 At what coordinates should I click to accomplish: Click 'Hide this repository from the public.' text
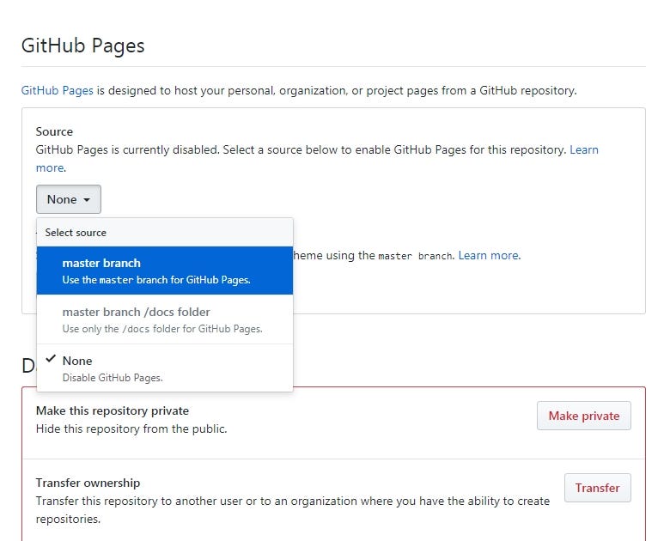pos(131,429)
